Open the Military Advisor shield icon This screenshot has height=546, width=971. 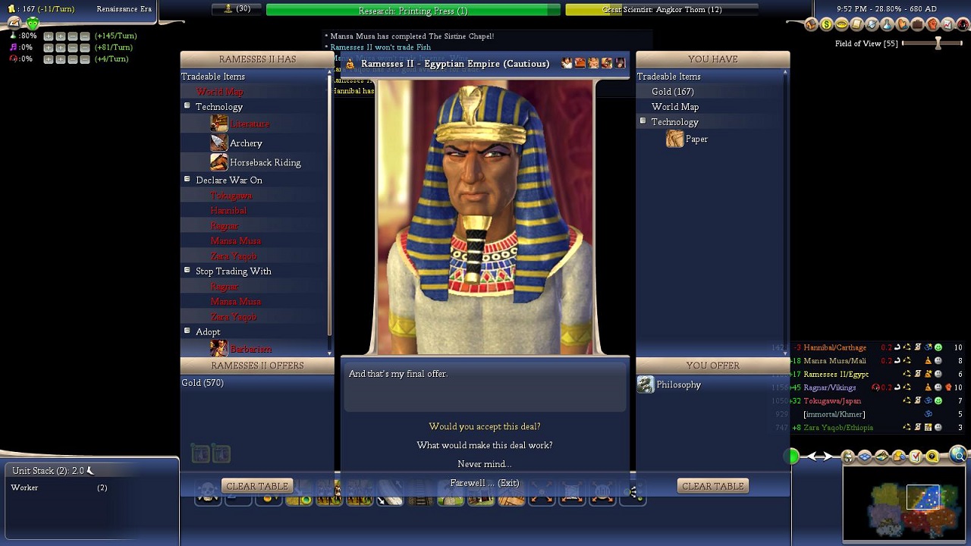click(872, 24)
